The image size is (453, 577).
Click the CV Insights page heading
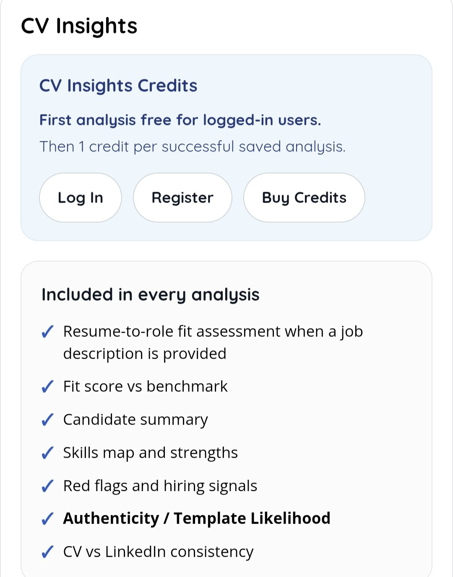point(80,26)
